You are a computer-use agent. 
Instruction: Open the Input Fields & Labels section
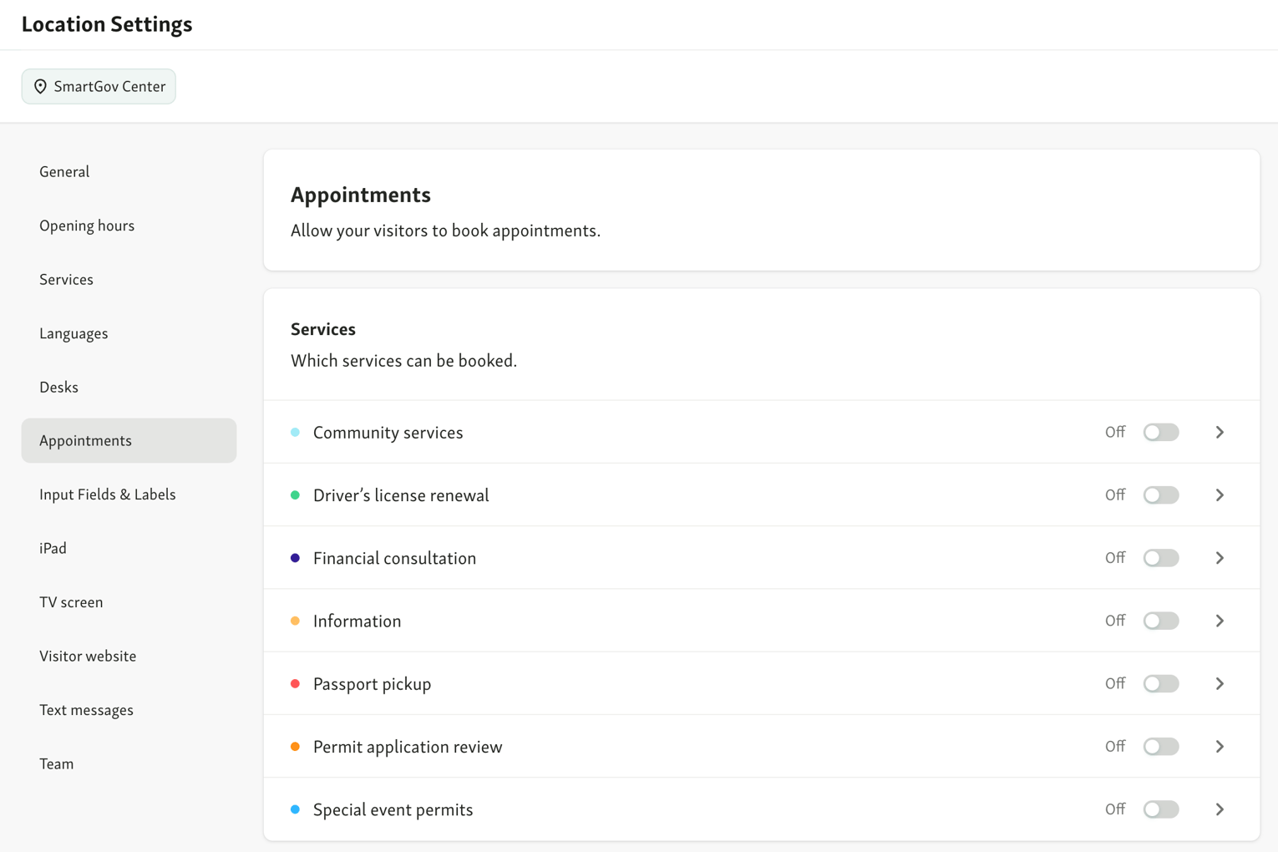point(107,494)
